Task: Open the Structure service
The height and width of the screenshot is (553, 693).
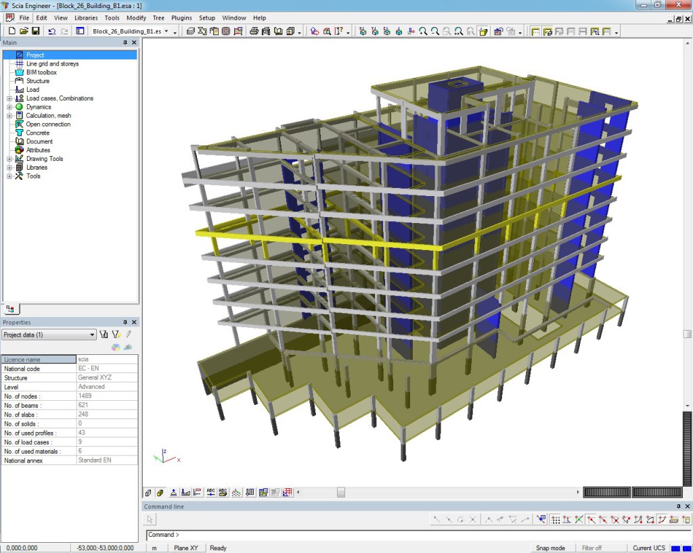Action: [x=38, y=80]
